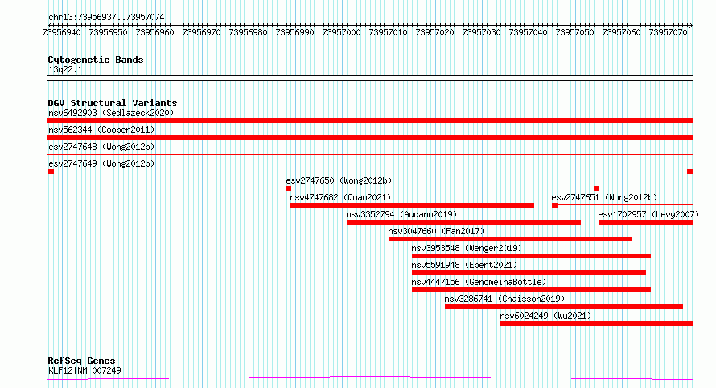Click ruler position 73956980
Image resolution: width=716 pixels, height=388 pixels.
pos(248,32)
